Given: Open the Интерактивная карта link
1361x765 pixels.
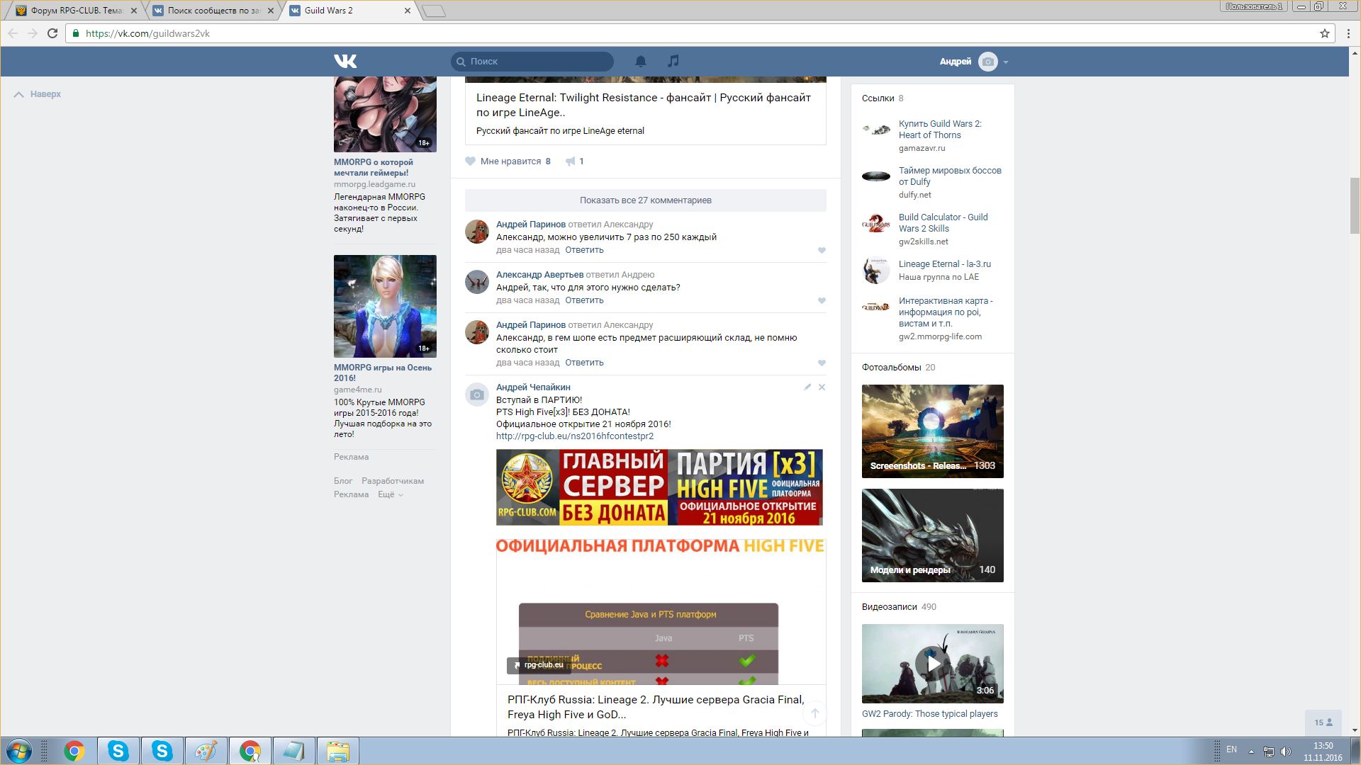Looking at the screenshot, I should click(946, 312).
